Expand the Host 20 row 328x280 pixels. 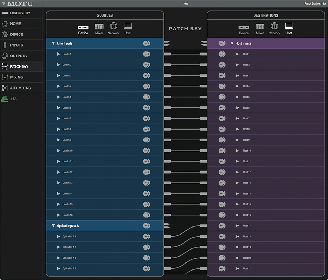pos(237,258)
